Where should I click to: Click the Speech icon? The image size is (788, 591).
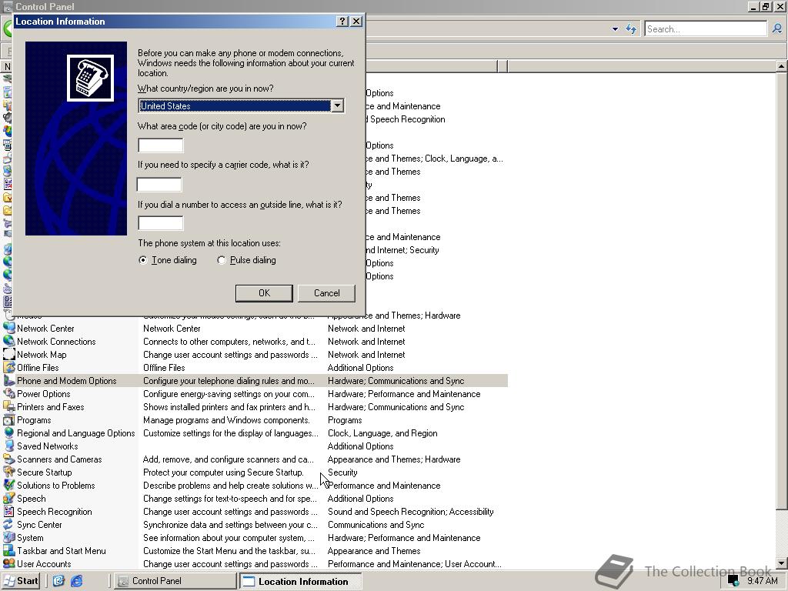point(8,498)
